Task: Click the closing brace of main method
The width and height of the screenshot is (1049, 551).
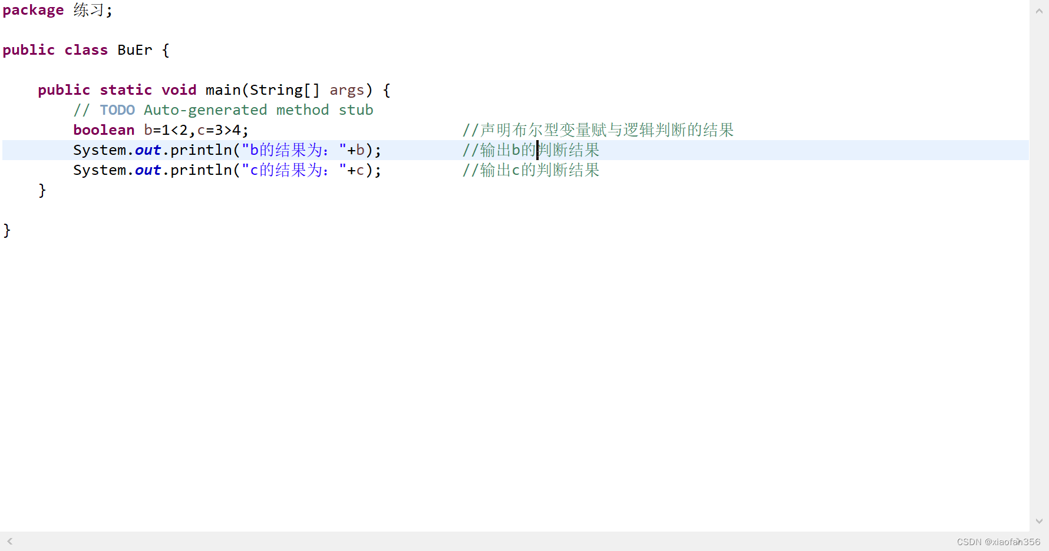Action: pyautogui.click(x=42, y=190)
